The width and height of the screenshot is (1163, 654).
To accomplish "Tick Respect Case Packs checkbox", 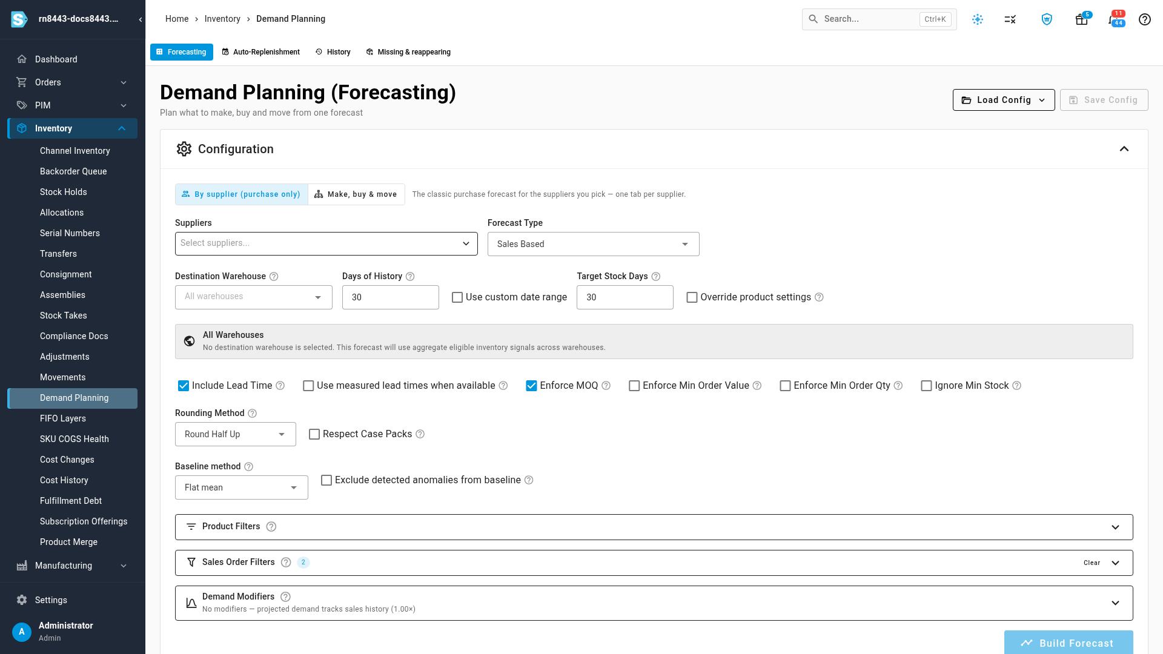I will coord(314,434).
